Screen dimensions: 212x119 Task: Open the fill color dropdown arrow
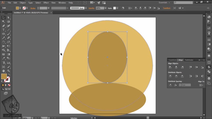click(x=20, y=8)
